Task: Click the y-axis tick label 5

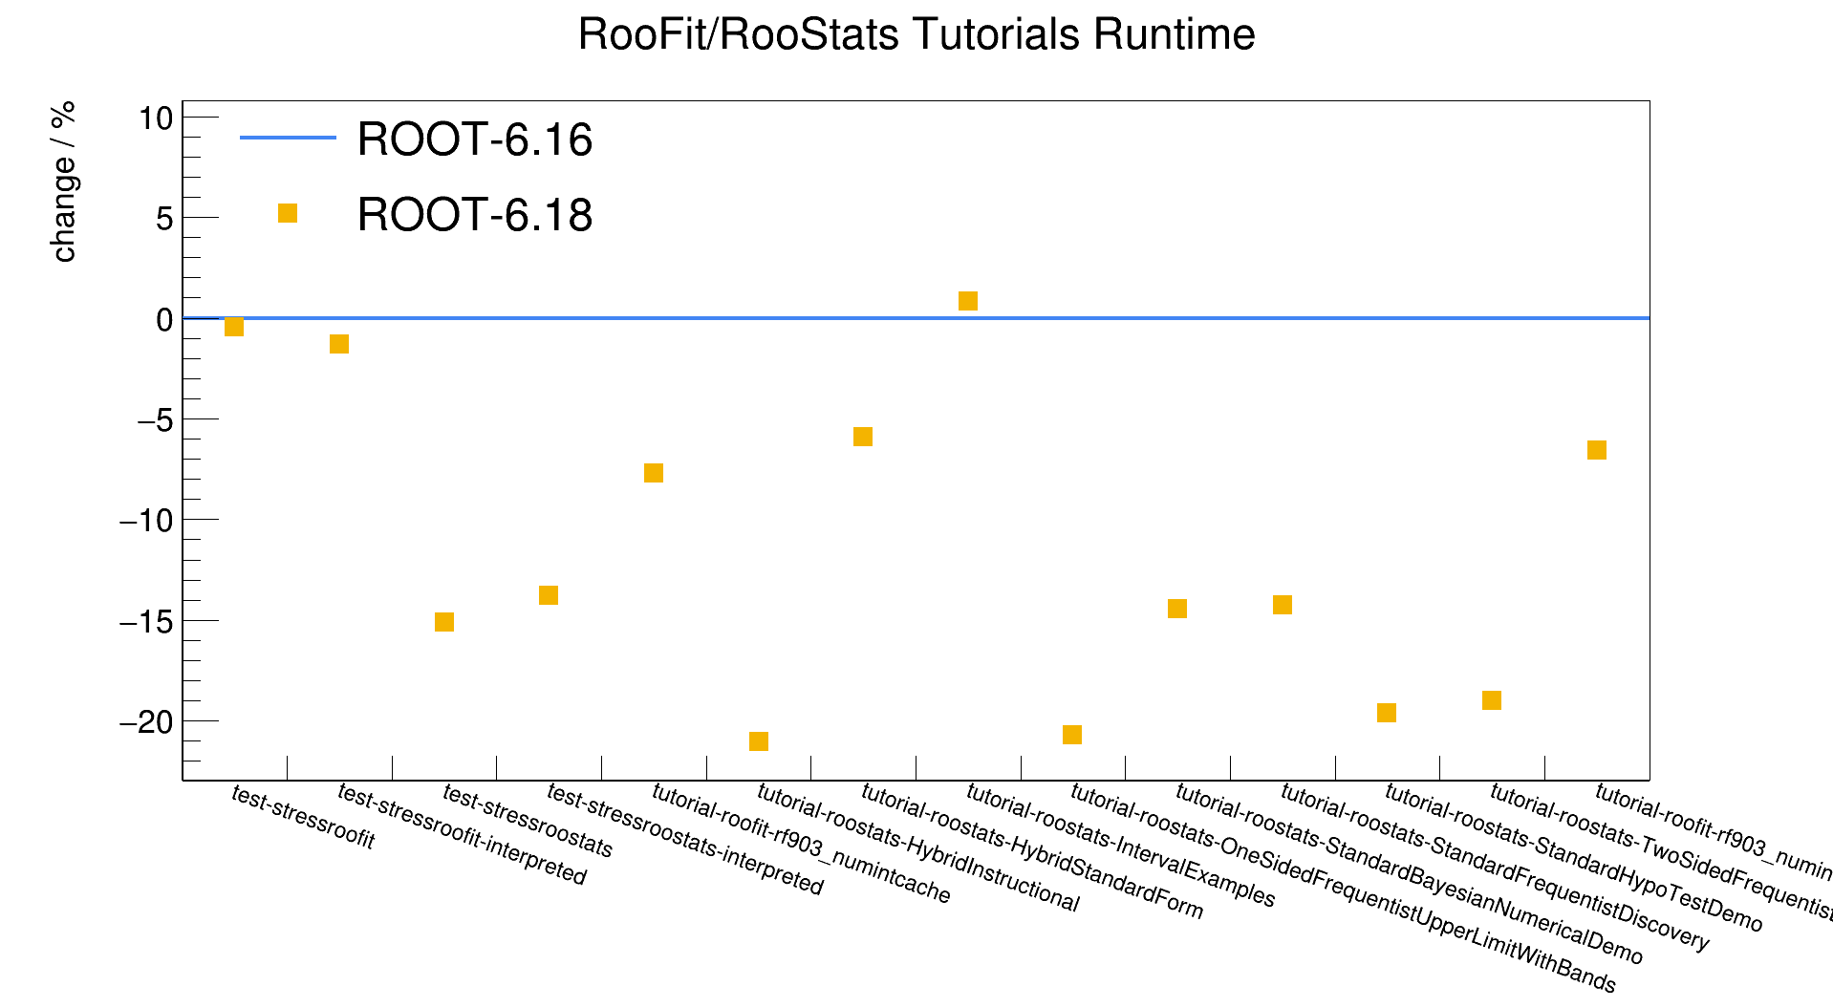Action: pos(164,219)
